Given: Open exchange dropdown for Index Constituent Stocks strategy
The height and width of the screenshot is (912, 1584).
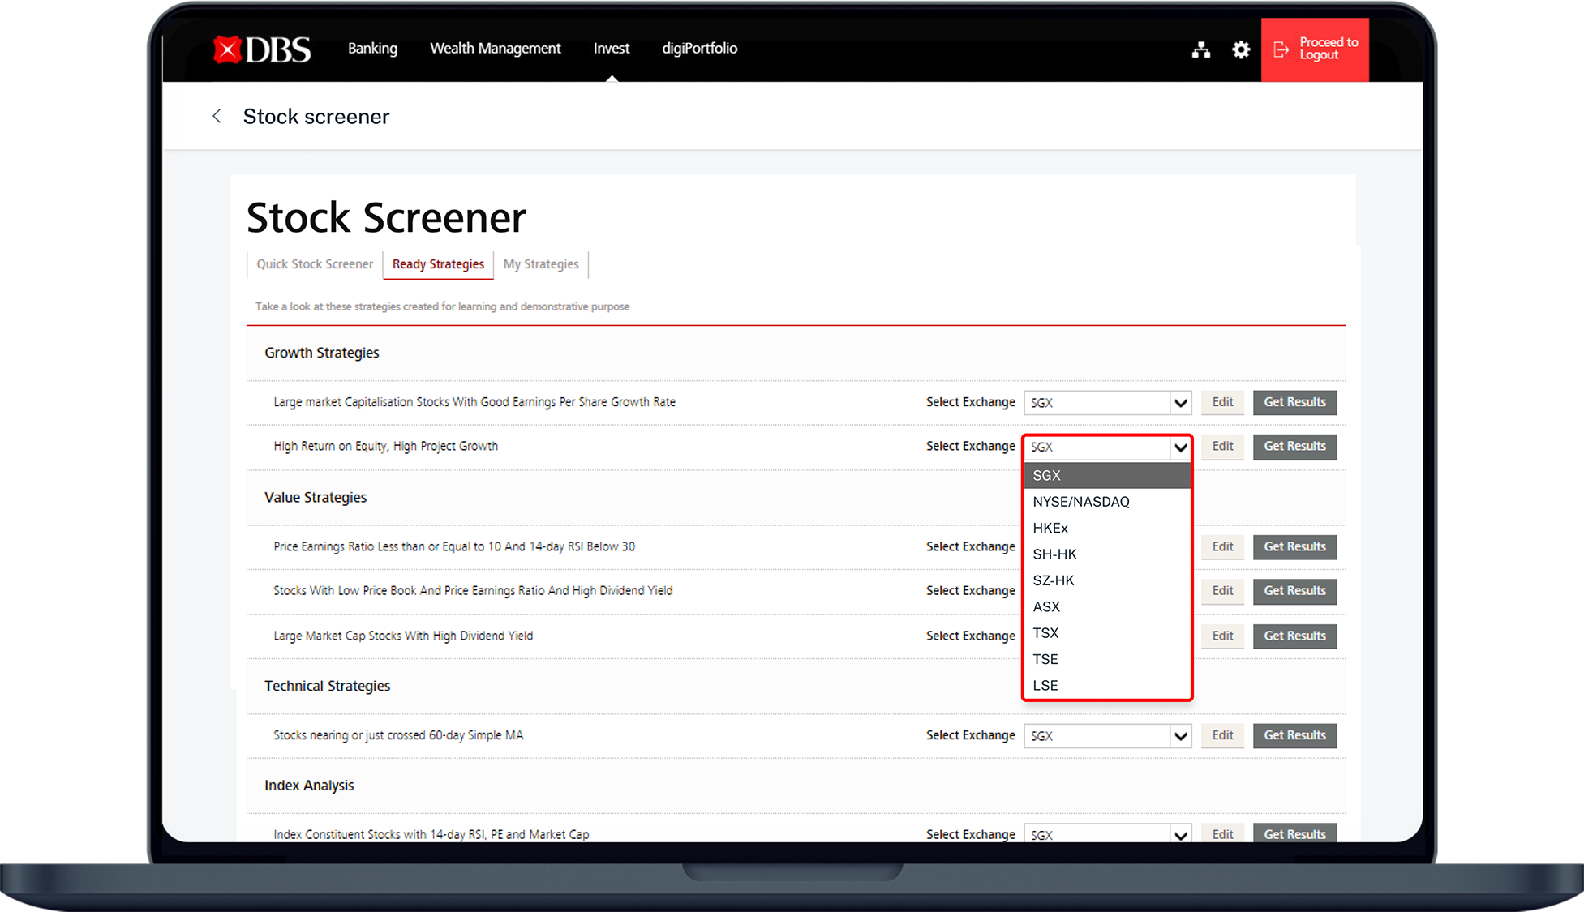Looking at the screenshot, I should (x=1107, y=834).
